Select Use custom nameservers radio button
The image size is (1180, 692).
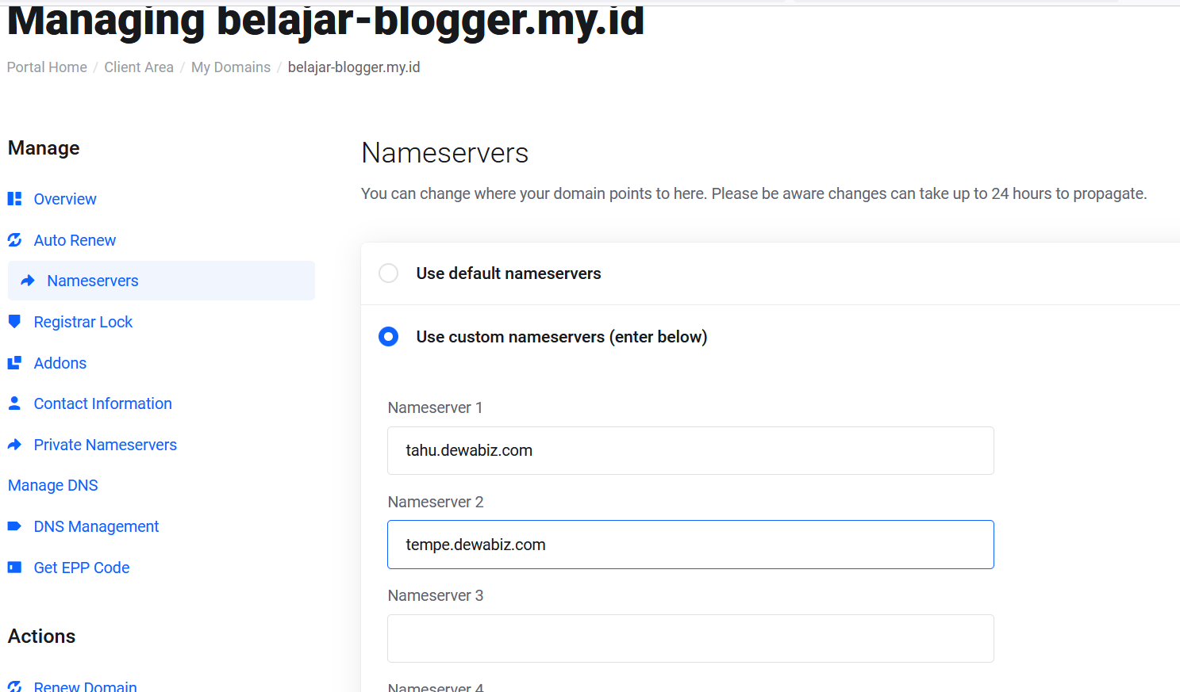tap(388, 337)
